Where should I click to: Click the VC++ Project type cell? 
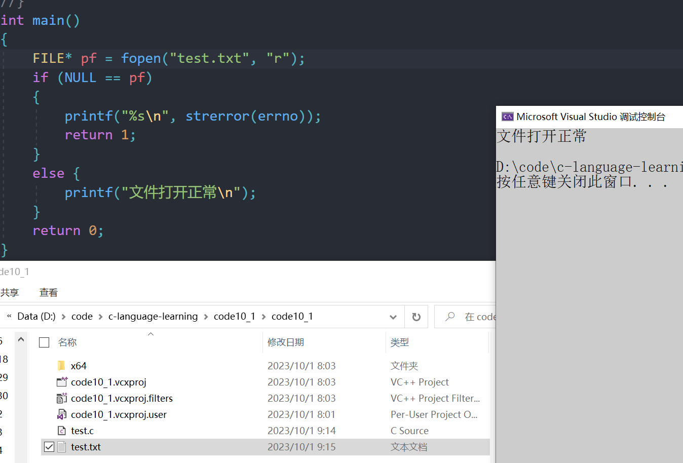coord(420,382)
